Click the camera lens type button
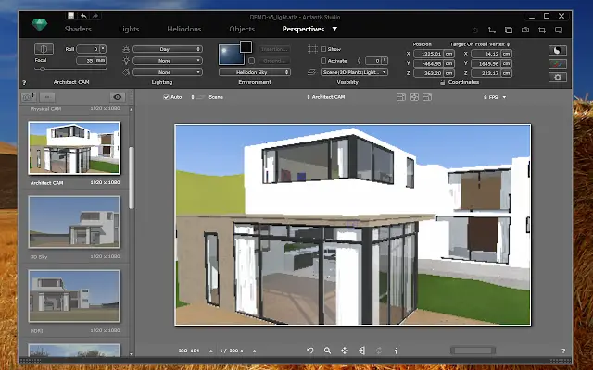The image size is (593, 370). [x=44, y=49]
